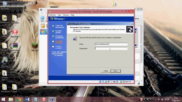Open the 01 DAD'S Films folder
Screen dimensions: 182x102
coord(5,75)
